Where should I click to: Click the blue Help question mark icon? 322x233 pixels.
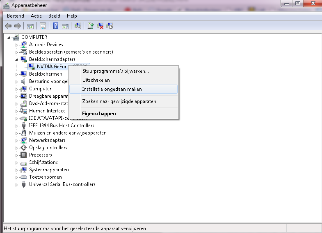pos(55,26)
